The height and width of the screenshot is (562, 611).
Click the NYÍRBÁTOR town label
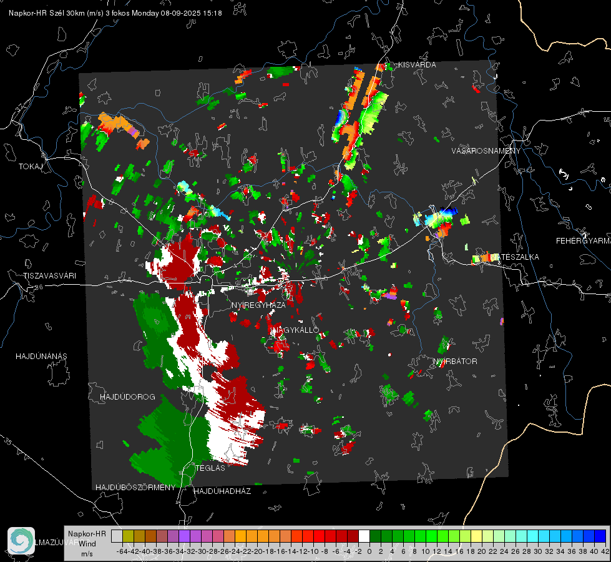pyautogui.click(x=455, y=361)
